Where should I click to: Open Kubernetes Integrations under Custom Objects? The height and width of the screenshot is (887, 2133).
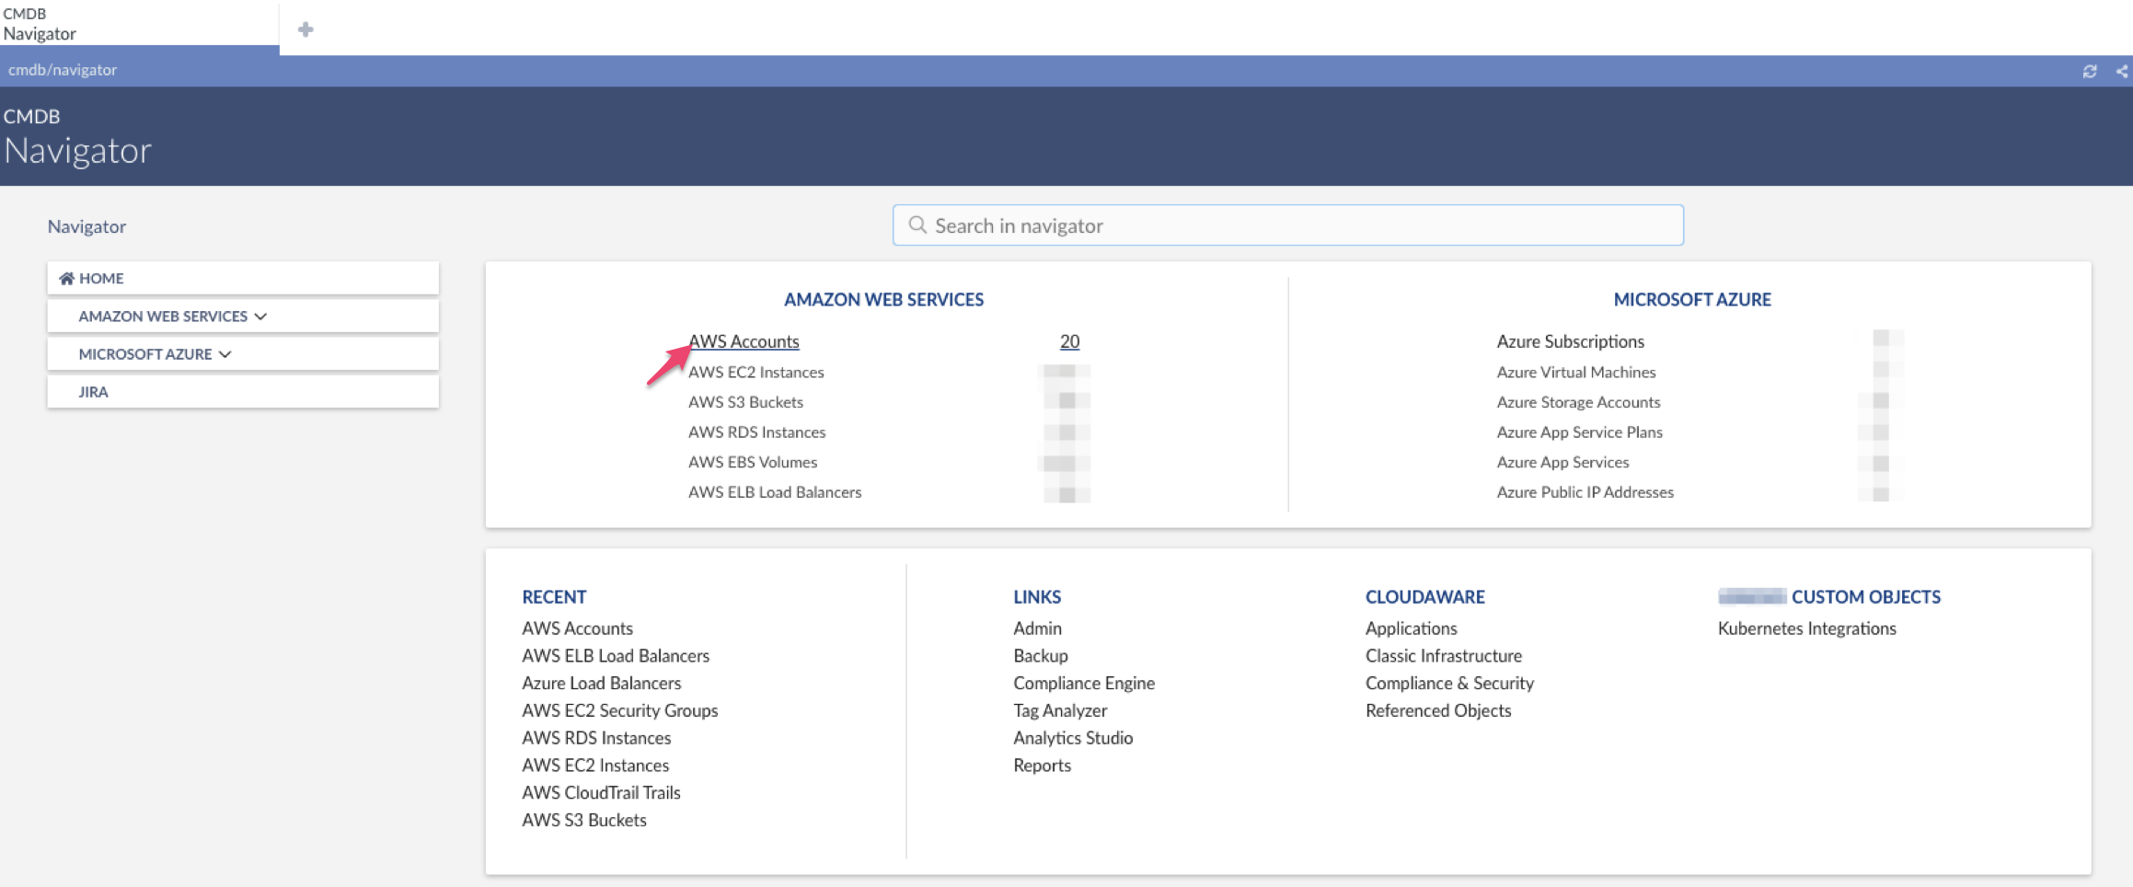pyautogui.click(x=1807, y=628)
